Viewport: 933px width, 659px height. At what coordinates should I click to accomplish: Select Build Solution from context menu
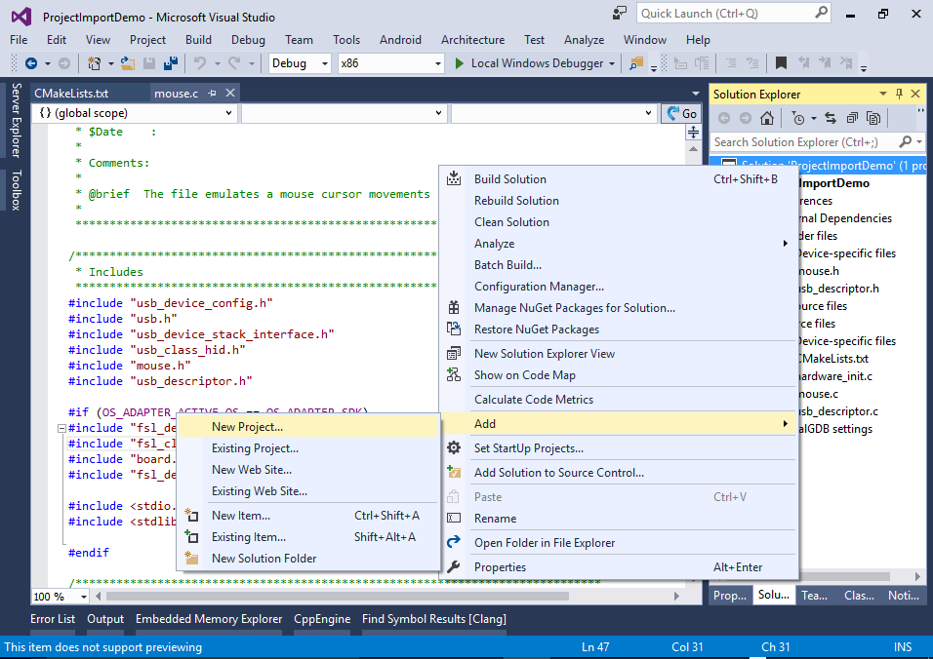618,178
